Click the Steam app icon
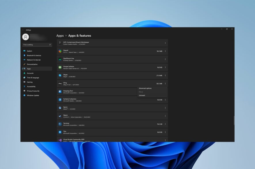This screenshot has width=255, height=169. pyautogui.click(x=60, y=116)
